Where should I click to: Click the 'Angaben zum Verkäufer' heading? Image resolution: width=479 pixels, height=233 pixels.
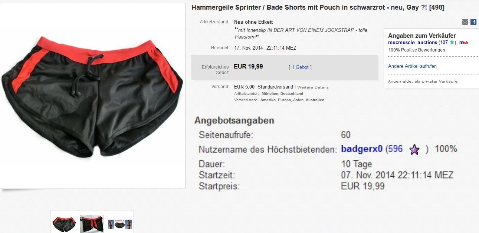pos(422,36)
